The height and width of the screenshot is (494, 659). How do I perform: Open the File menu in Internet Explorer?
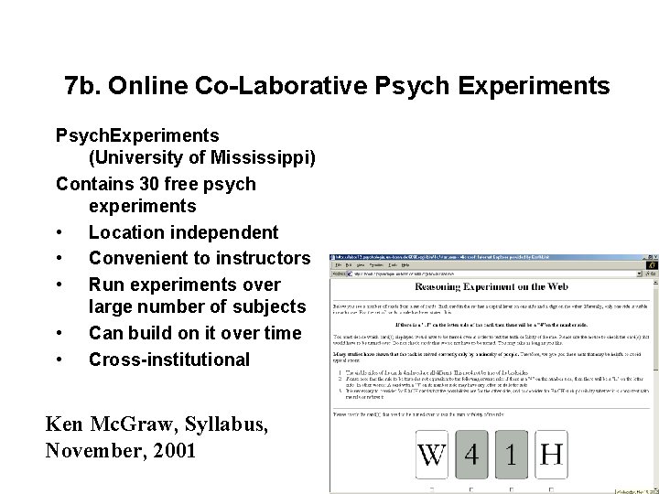tap(338, 265)
